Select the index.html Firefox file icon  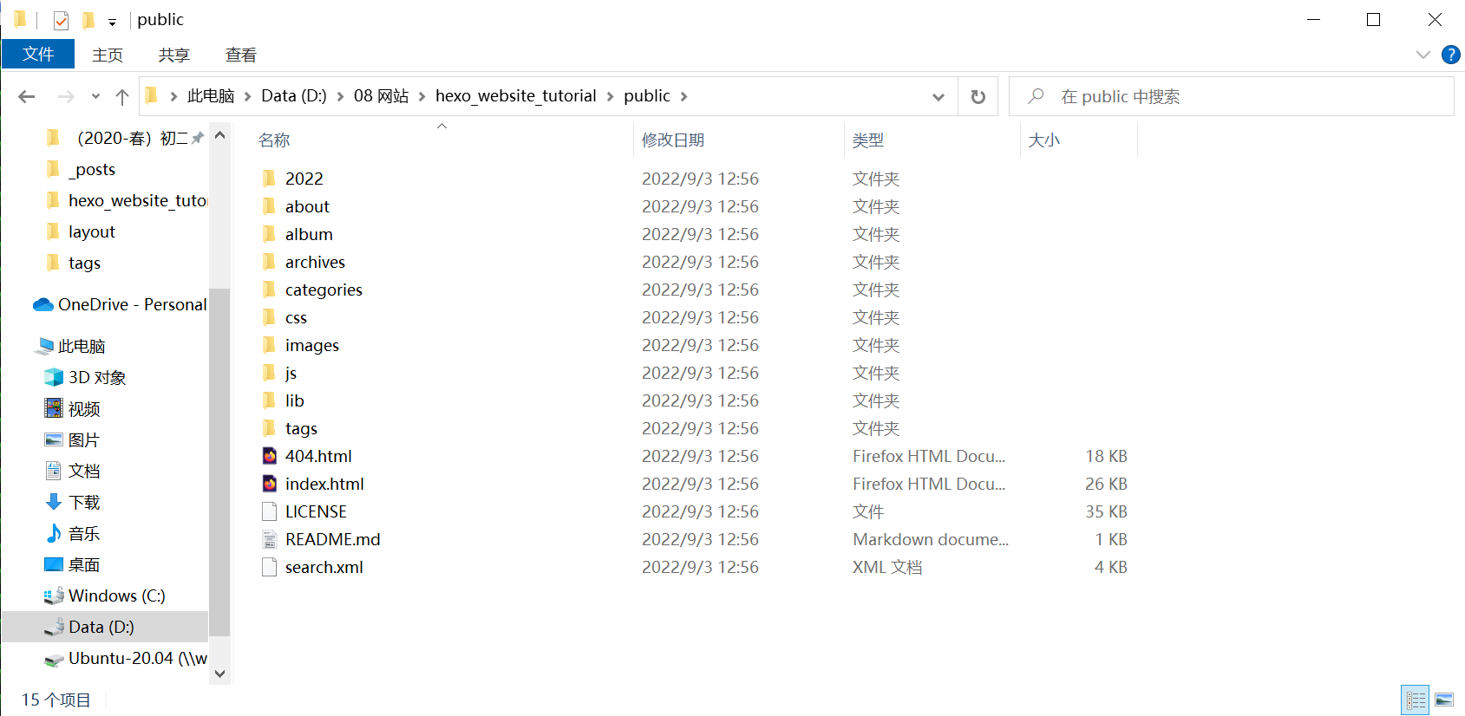270,484
